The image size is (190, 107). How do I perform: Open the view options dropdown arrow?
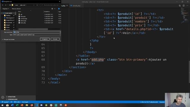[x=55, y=9]
